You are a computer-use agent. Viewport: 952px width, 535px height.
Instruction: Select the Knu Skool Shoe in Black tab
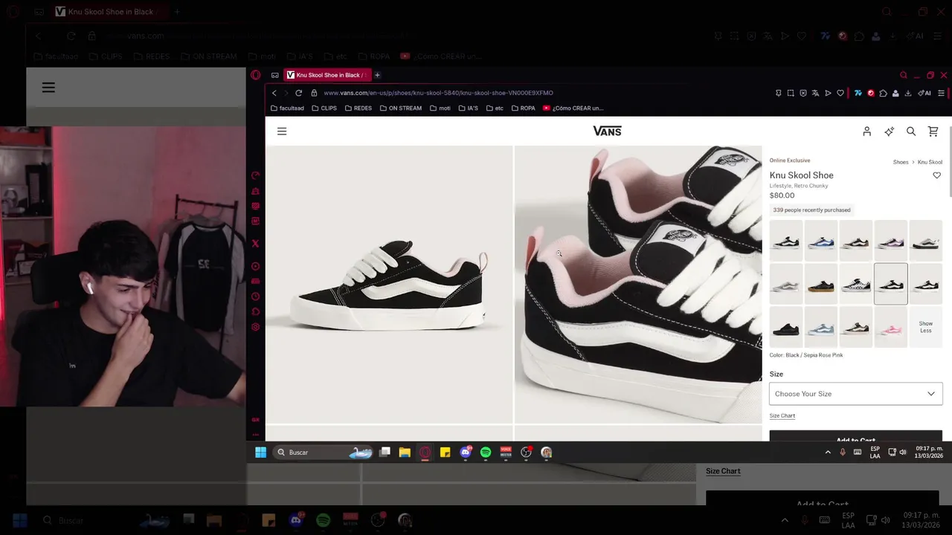(327, 75)
